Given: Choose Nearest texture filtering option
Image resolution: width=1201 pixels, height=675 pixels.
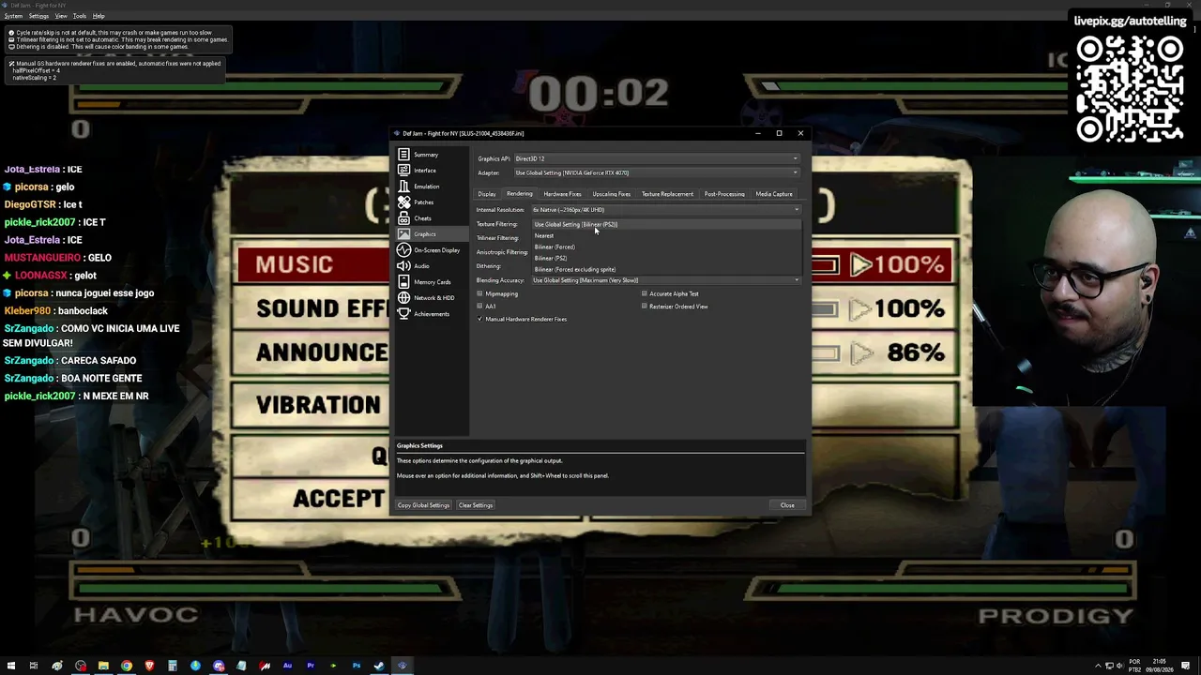Looking at the screenshot, I should click(x=666, y=236).
